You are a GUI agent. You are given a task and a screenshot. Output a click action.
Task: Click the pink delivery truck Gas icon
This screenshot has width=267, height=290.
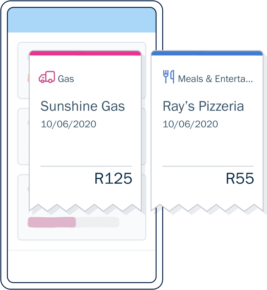(47, 77)
